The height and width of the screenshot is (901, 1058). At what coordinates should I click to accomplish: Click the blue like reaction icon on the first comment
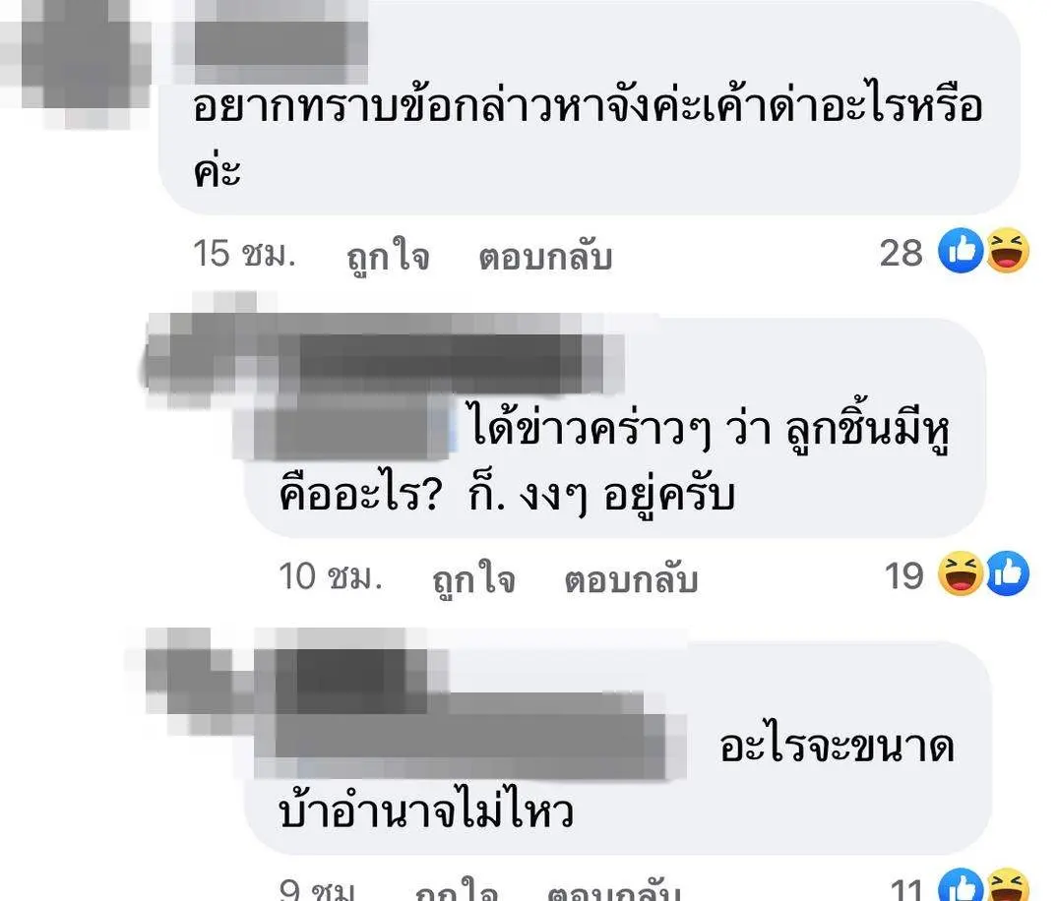point(961,251)
